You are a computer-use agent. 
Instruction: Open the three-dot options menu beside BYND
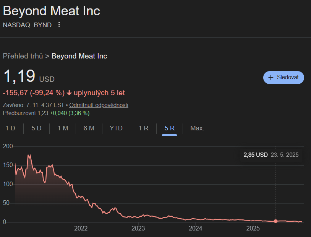coord(59,25)
